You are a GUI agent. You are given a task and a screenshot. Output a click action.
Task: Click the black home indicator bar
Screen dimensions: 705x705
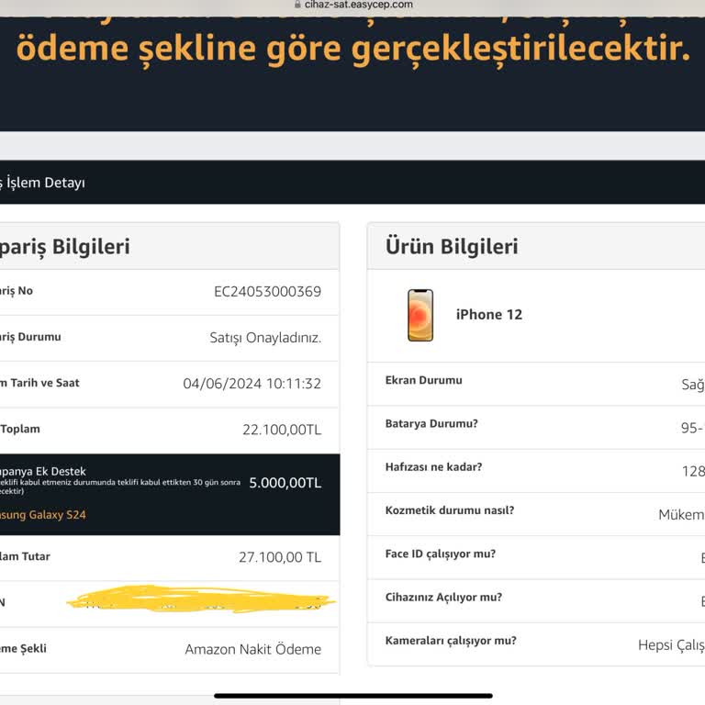click(x=353, y=696)
